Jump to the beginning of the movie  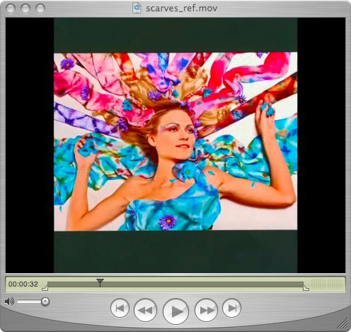point(120,308)
